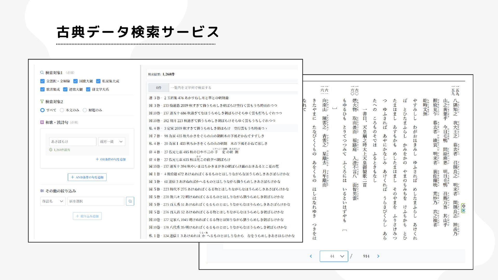Select the 本文のみ radio button
The image size is (498, 280).
62,110
